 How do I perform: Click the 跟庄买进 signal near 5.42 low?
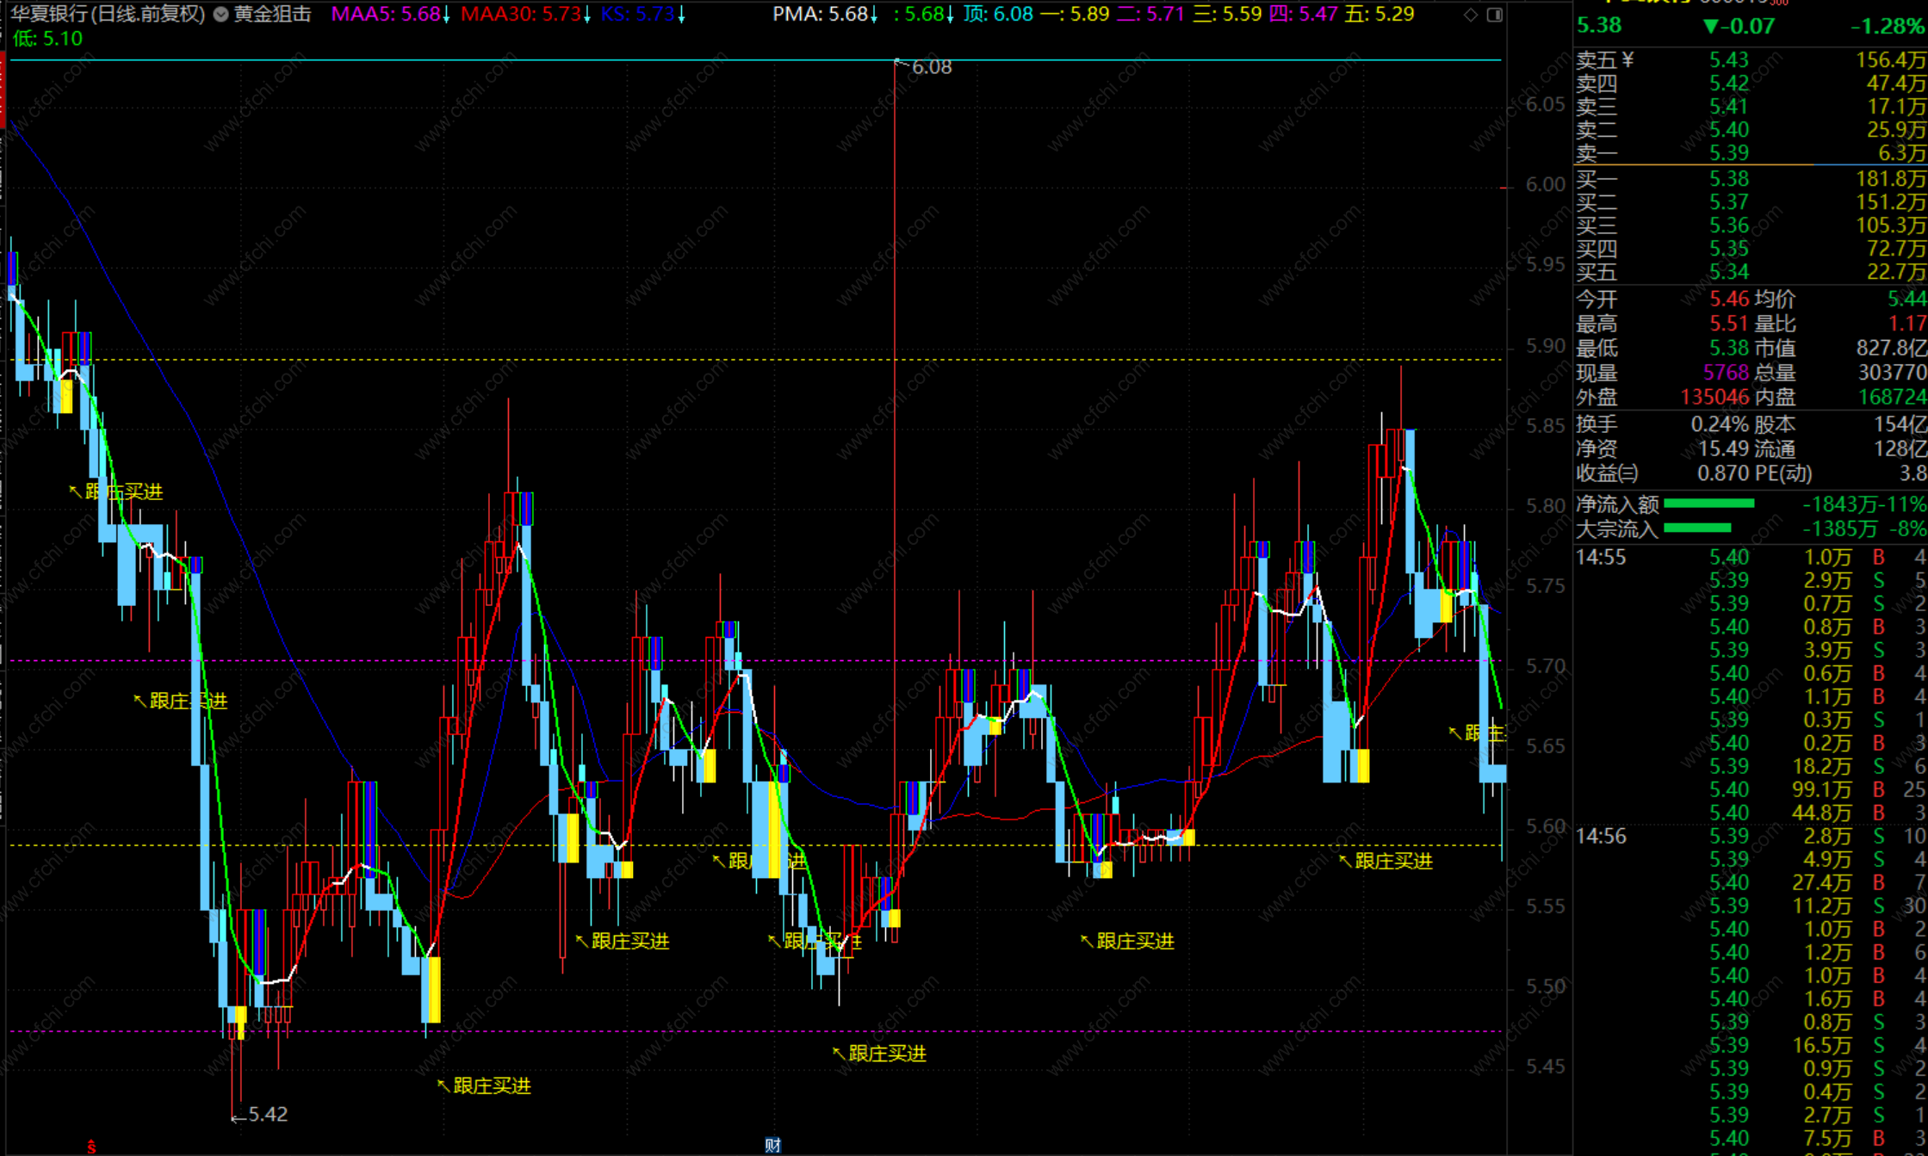491,1086
